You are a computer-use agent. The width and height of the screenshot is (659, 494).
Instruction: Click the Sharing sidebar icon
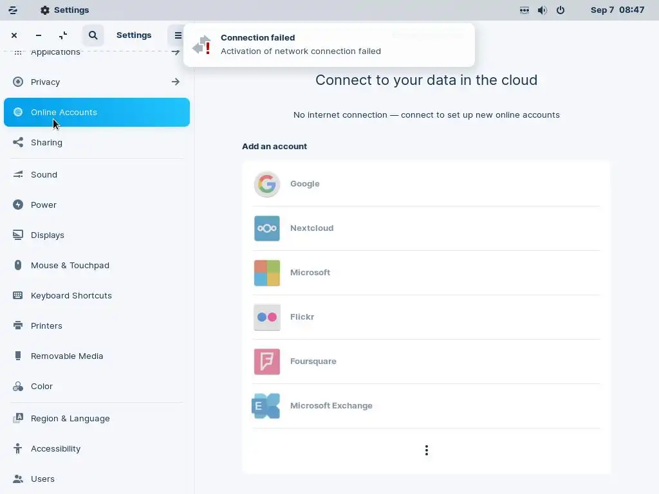[x=18, y=142]
